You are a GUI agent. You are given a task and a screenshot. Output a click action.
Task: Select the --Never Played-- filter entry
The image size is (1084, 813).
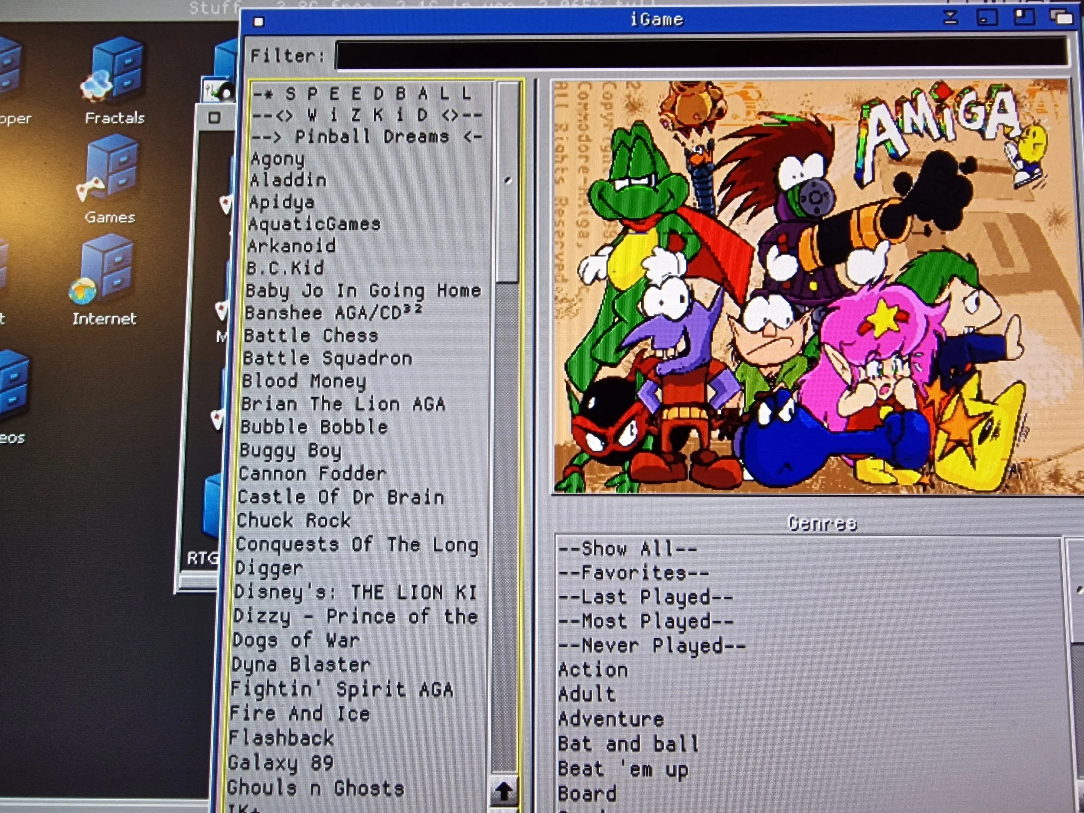652,646
